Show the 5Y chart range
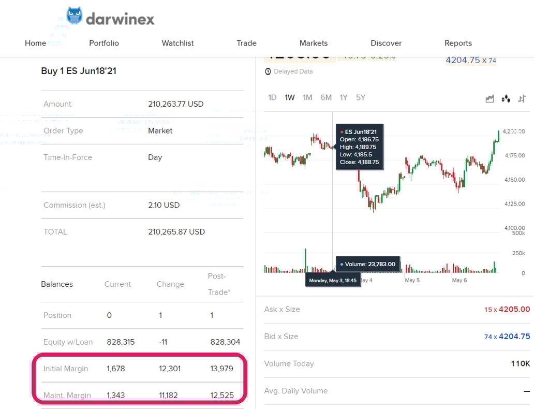Image resolution: width=534 pixels, height=409 pixels. [x=361, y=97]
